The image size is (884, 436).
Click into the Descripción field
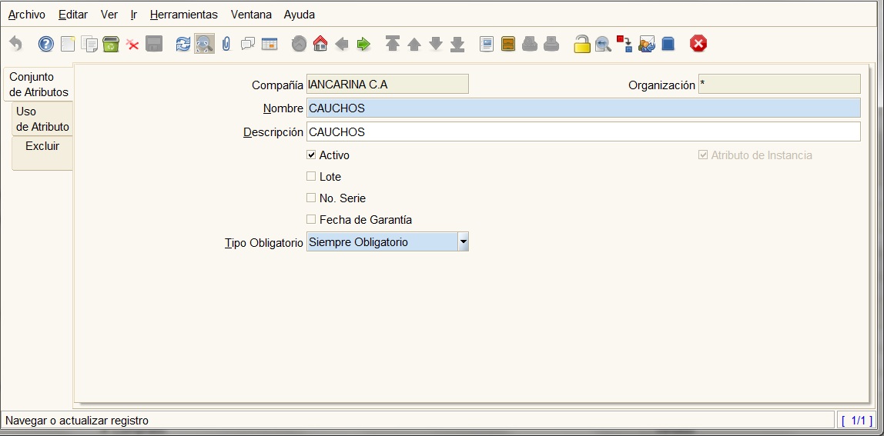(584, 131)
